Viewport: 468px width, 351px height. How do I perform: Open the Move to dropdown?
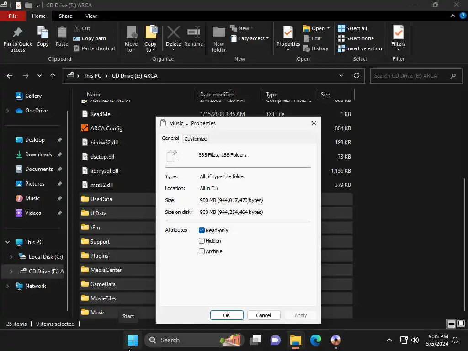click(131, 39)
